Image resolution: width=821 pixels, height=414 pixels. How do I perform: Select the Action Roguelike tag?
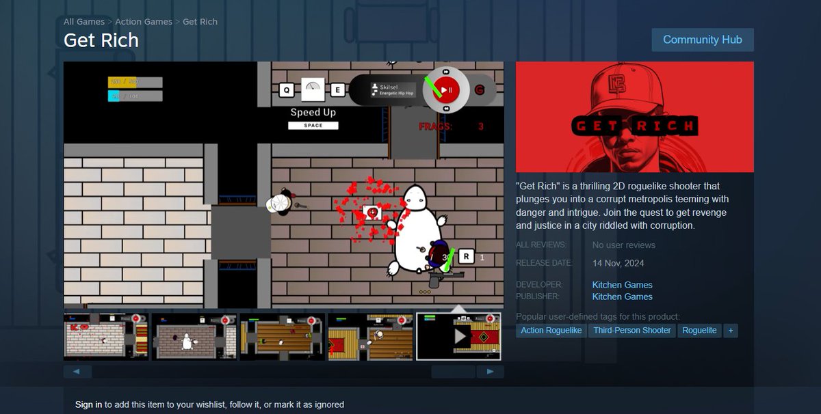[x=551, y=330]
